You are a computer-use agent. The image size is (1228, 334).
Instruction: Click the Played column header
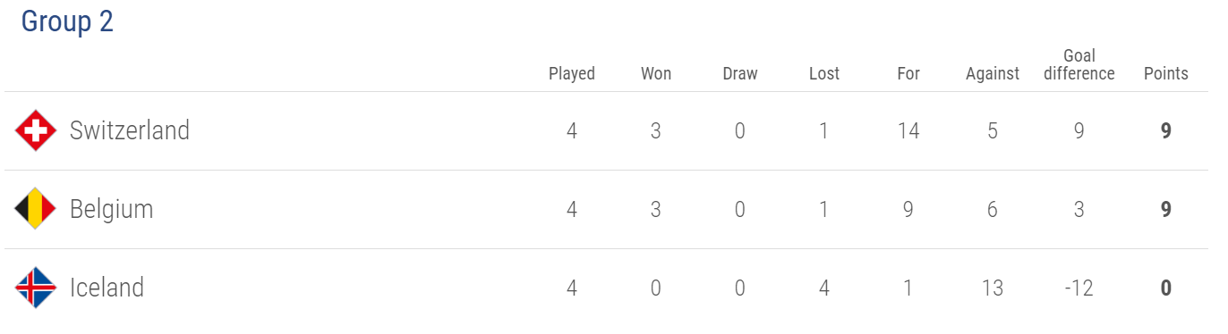572,73
